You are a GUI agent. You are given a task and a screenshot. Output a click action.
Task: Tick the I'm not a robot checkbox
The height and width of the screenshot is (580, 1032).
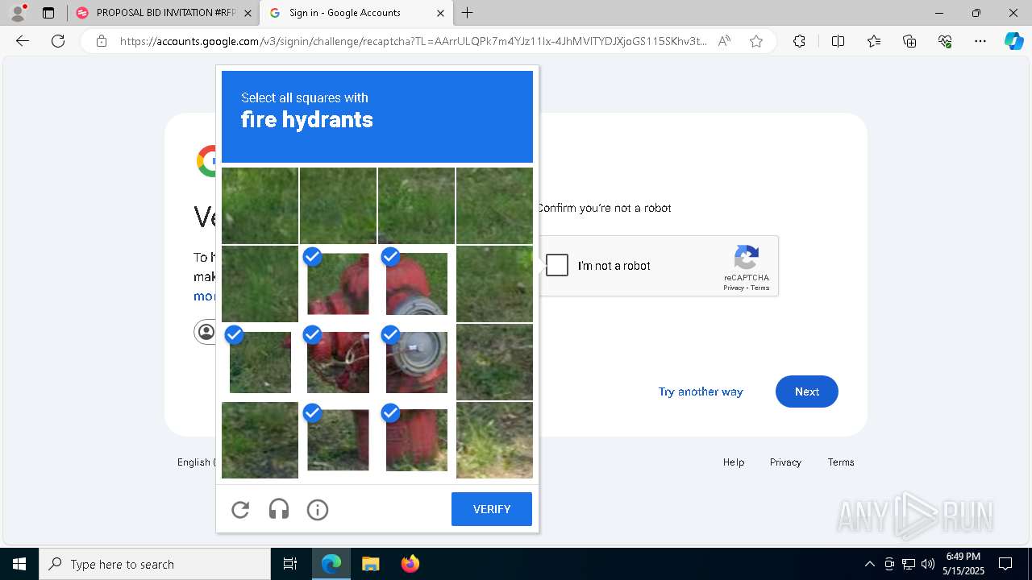pyautogui.click(x=557, y=266)
